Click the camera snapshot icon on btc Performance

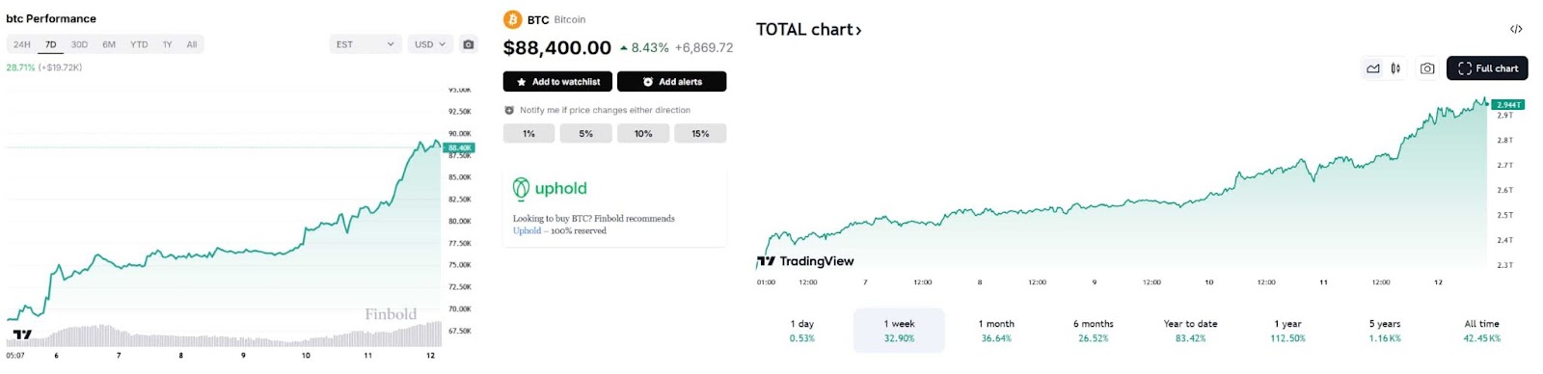pyautogui.click(x=469, y=44)
